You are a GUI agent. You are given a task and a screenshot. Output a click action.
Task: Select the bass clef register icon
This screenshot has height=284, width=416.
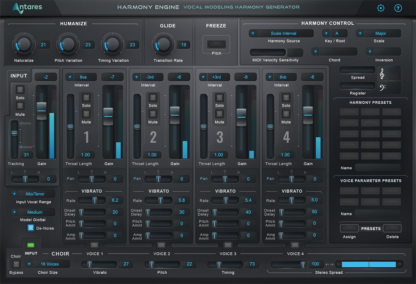(x=382, y=87)
